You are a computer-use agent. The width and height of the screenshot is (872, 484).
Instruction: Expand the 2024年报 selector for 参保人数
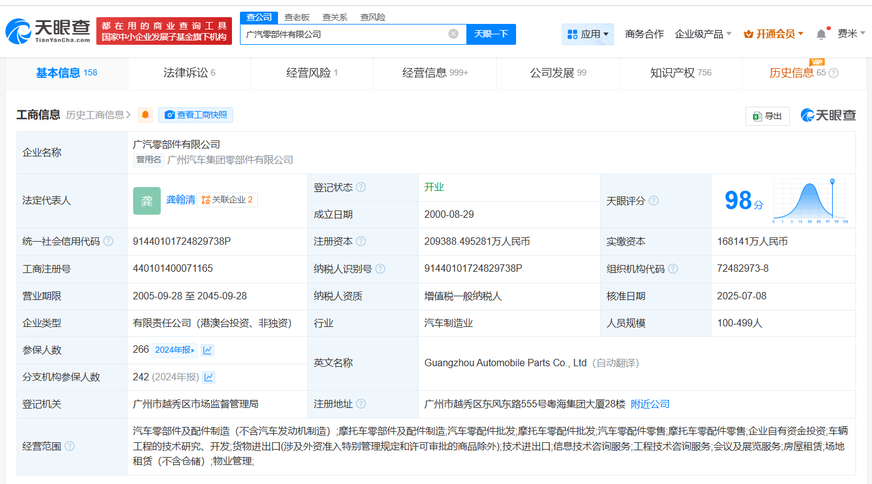174,350
